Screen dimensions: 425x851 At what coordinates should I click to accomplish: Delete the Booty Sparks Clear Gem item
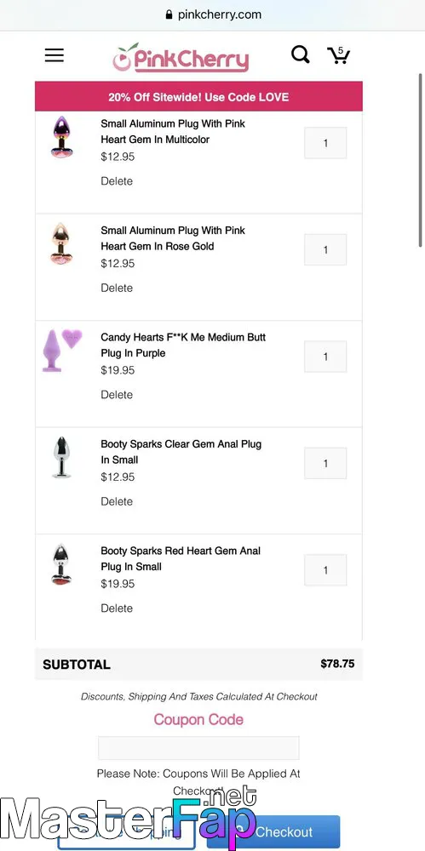[117, 502]
